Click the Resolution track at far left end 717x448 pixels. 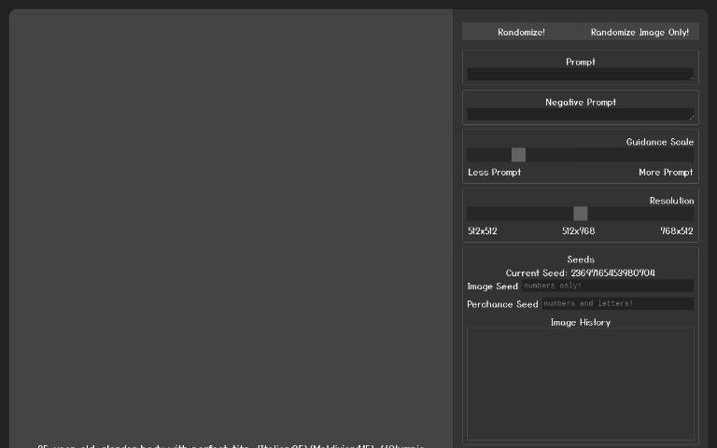click(472, 214)
